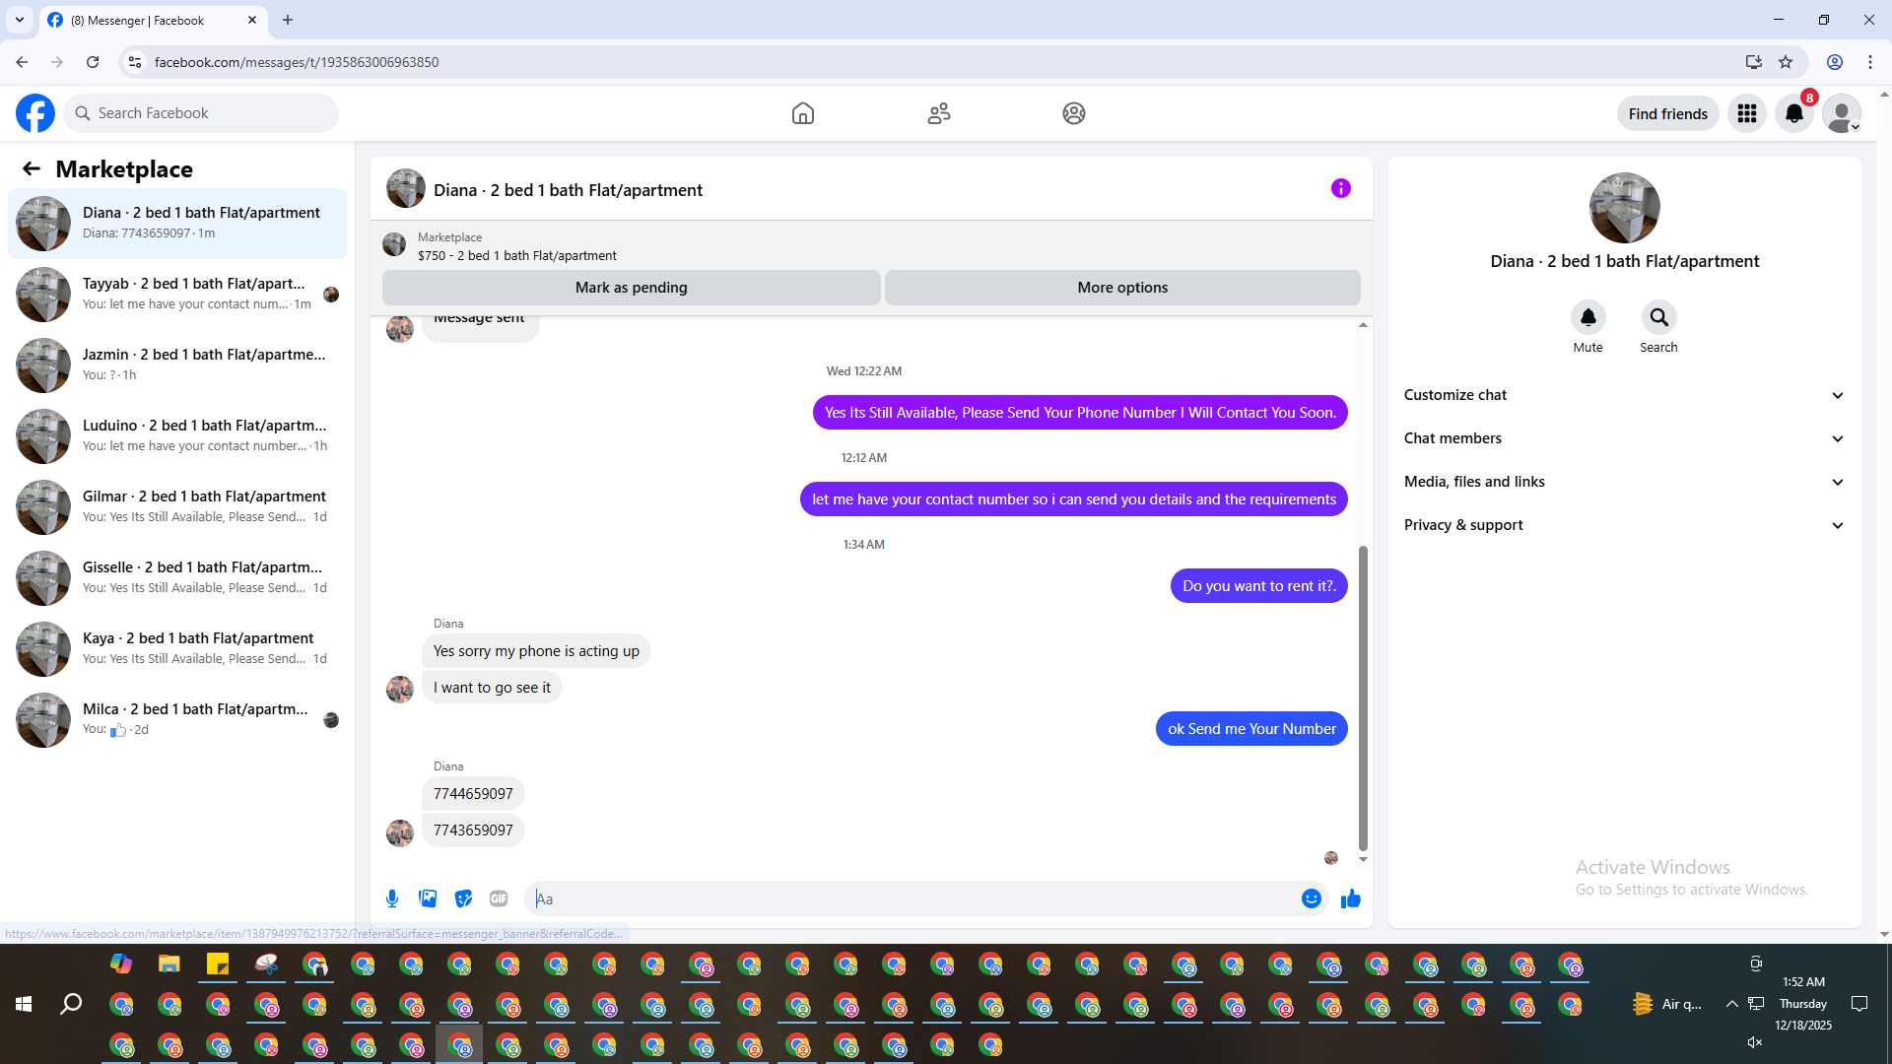Image resolution: width=1892 pixels, height=1064 pixels.
Task: Click the More options button
Action: (1122, 288)
